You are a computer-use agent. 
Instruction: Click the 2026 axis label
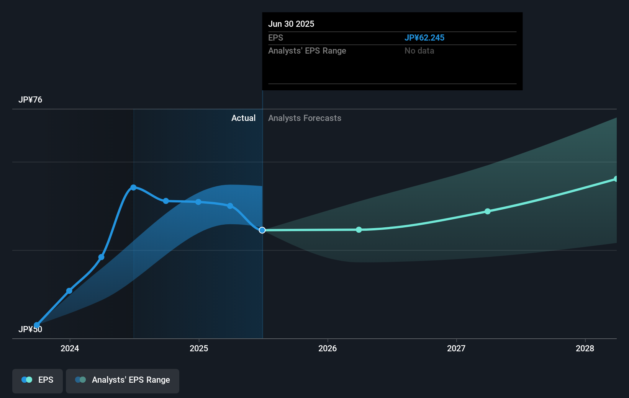pyautogui.click(x=328, y=349)
